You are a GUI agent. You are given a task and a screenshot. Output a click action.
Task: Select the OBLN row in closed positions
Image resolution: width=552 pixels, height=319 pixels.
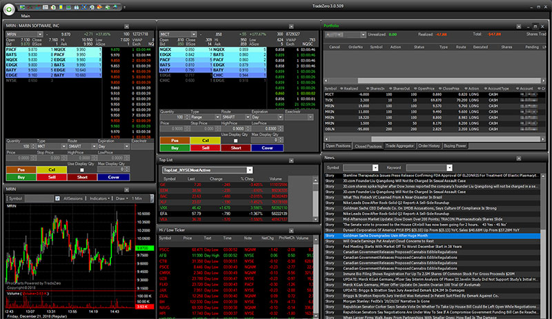coord(435,129)
